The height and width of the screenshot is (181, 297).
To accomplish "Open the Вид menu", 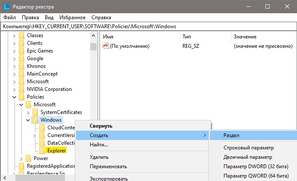I will point(49,18).
